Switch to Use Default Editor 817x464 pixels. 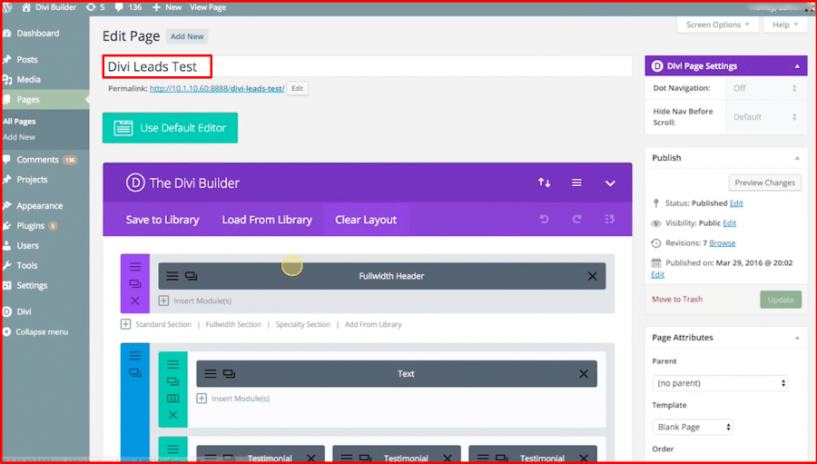pos(170,128)
